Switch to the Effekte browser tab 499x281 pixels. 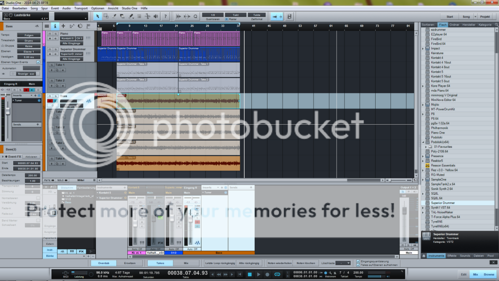452,256
